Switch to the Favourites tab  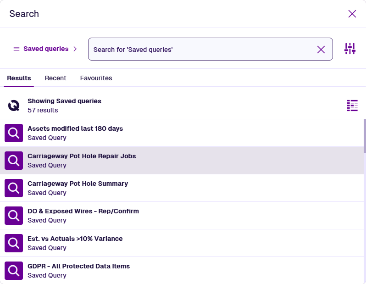tap(96, 78)
